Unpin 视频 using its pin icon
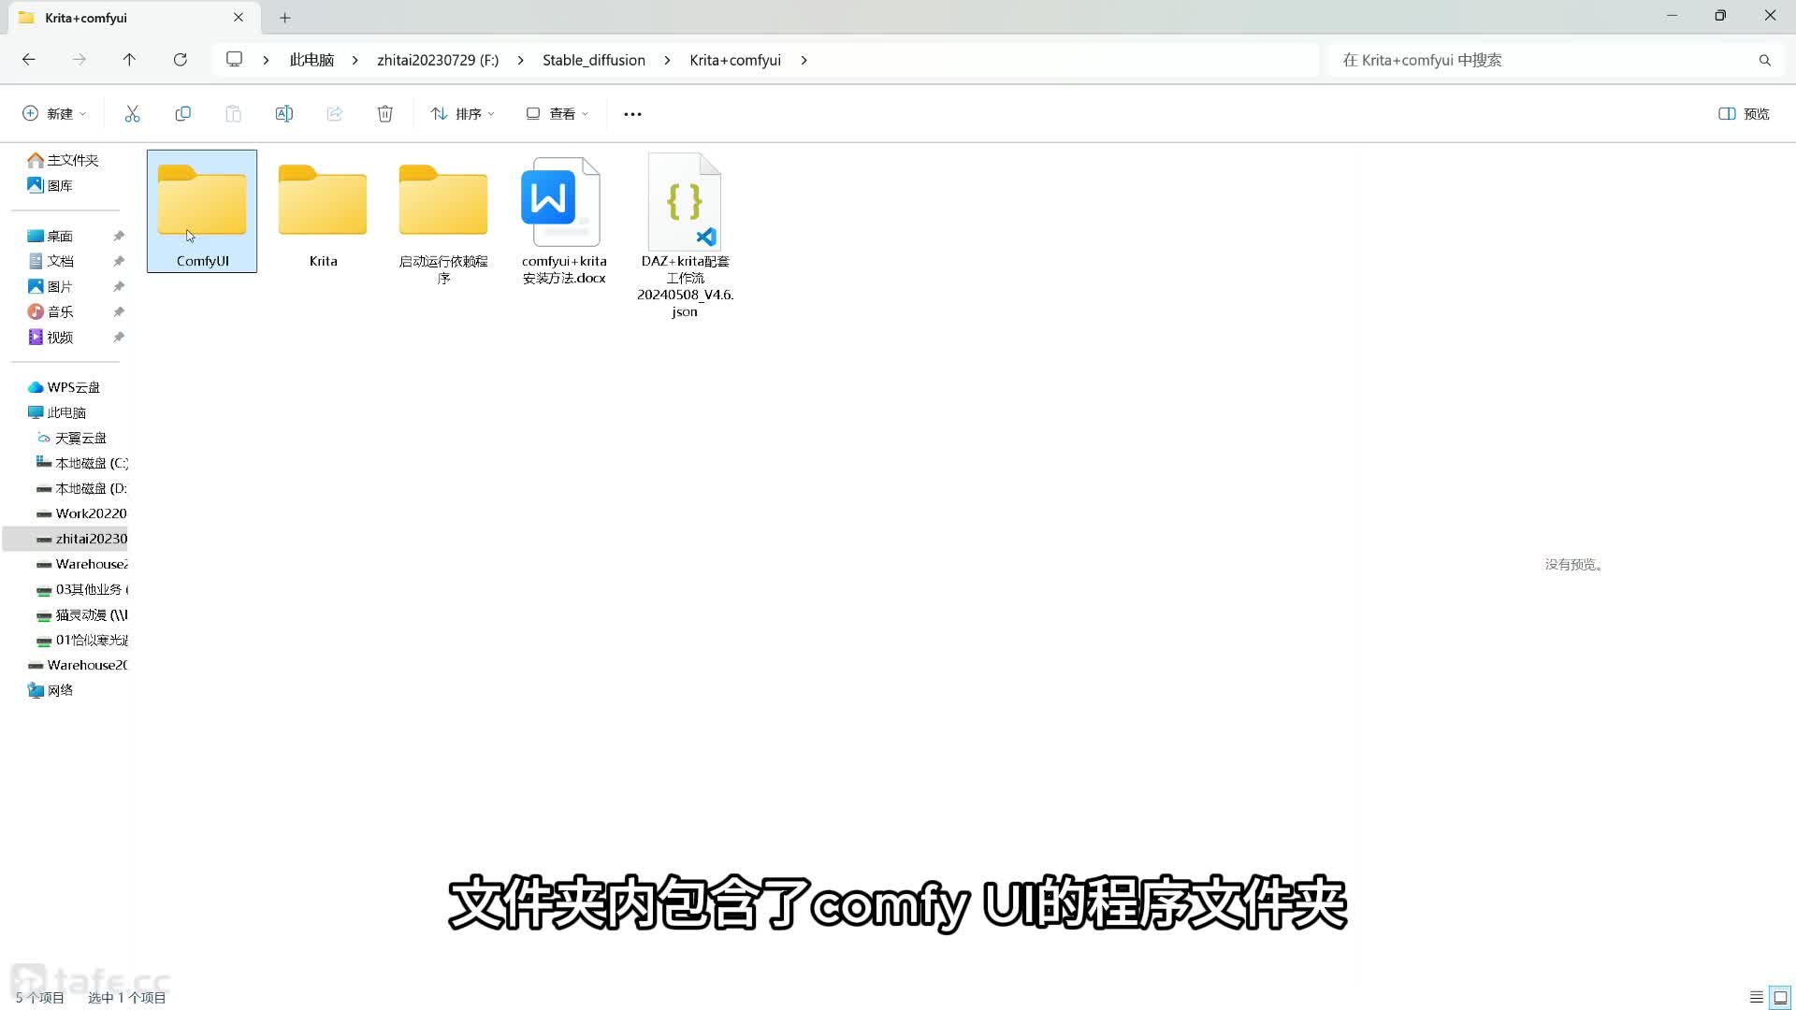 [119, 337]
